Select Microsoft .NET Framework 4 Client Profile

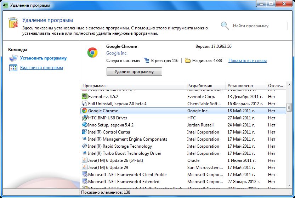(x=183, y=175)
